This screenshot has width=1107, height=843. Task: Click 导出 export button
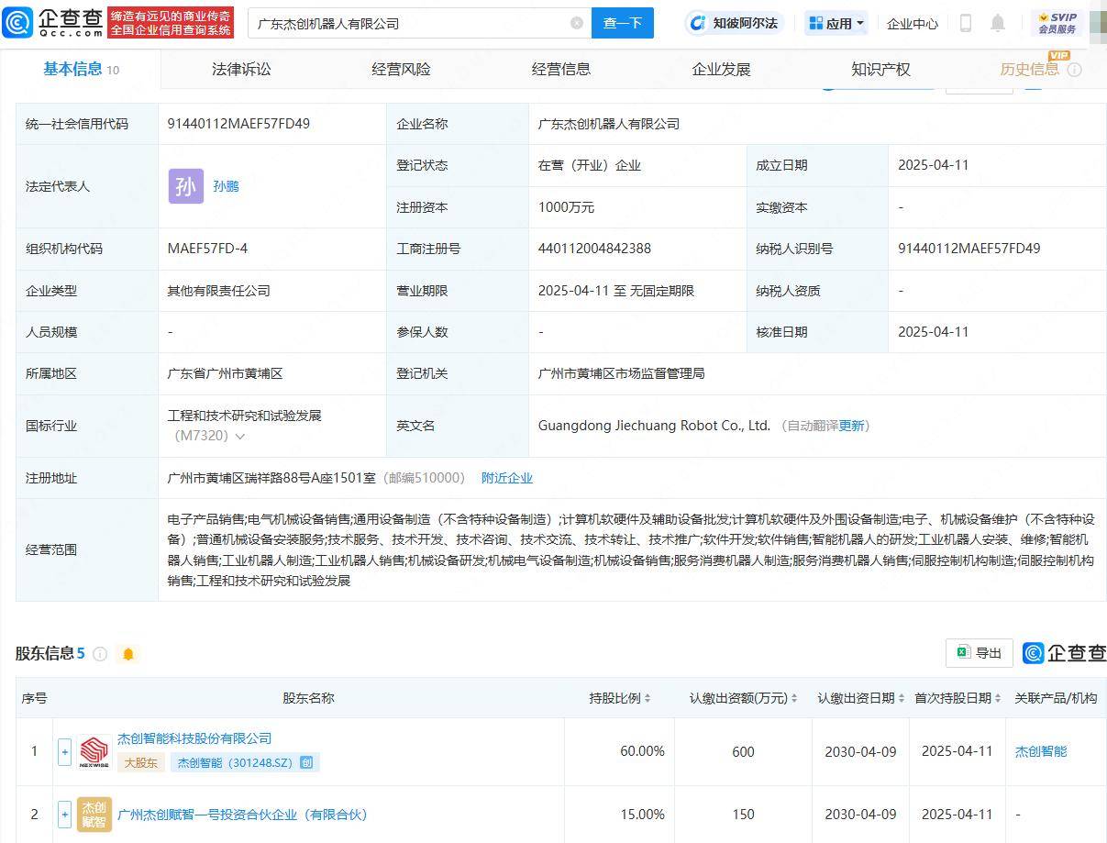[980, 653]
